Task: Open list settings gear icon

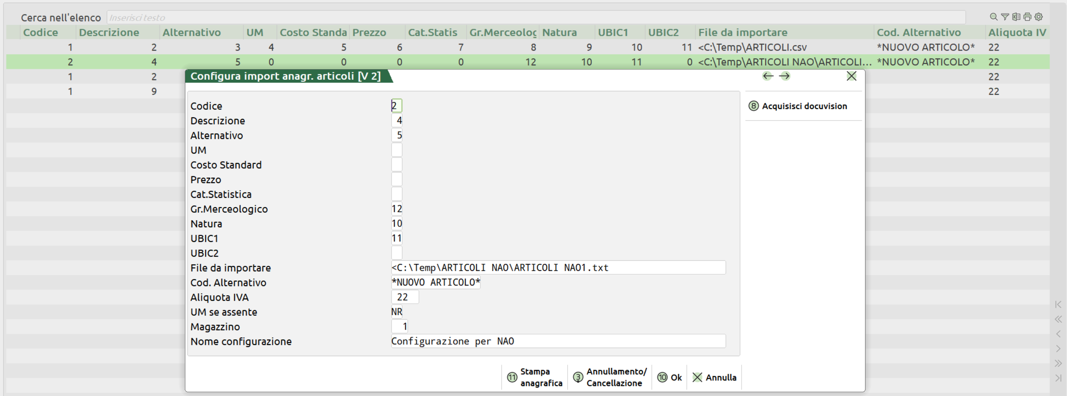Action: coord(1038,17)
